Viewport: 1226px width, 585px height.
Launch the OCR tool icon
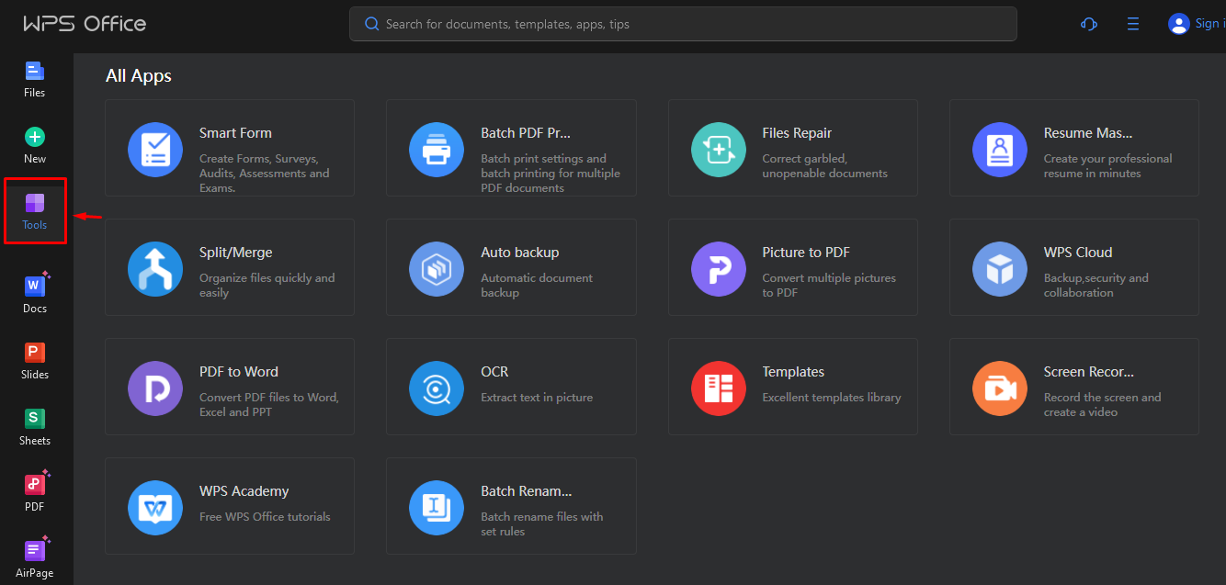(x=437, y=388)
